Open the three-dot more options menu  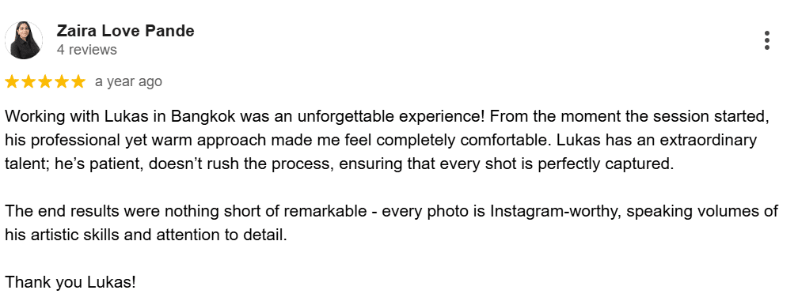point(766,40)
